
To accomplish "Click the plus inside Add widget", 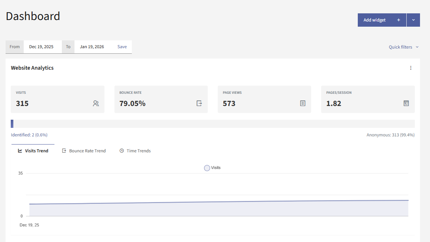I will point(399,20).
